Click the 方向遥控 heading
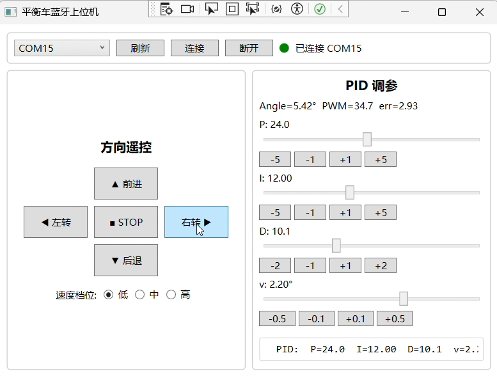 coord(126,148)
